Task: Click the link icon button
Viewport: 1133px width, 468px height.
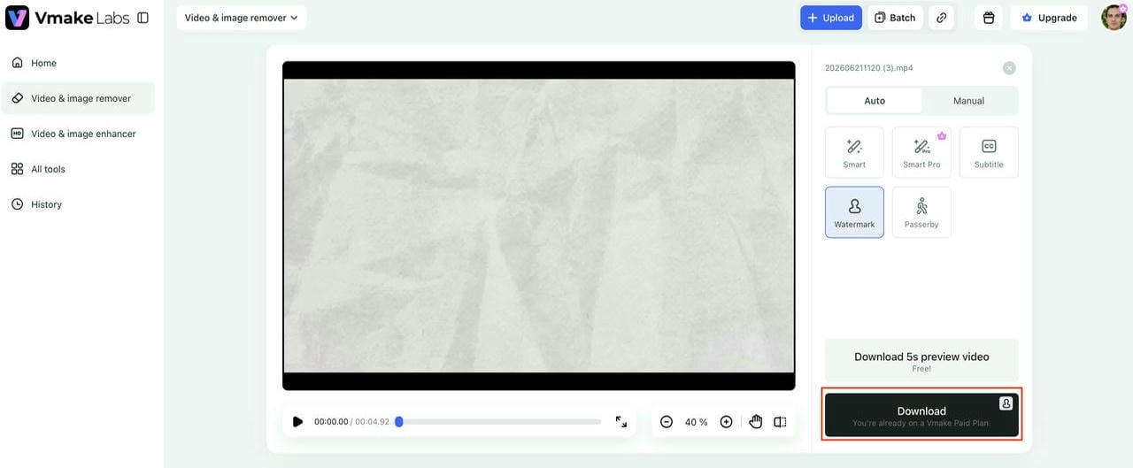Action: tap(942, 18)
